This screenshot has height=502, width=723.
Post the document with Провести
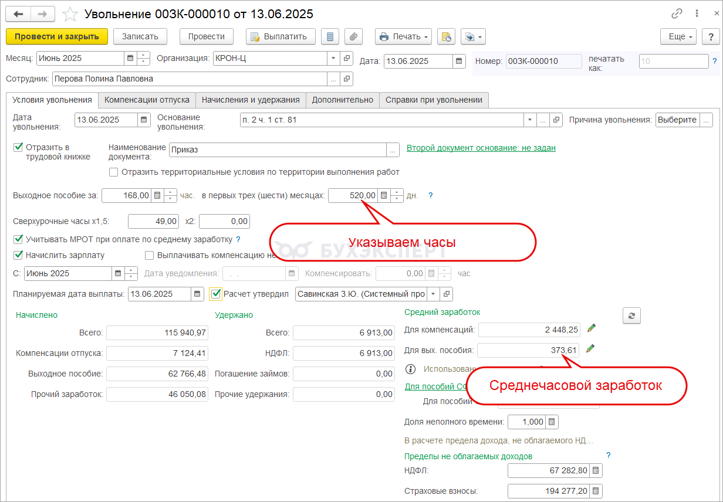pos(207,36)
